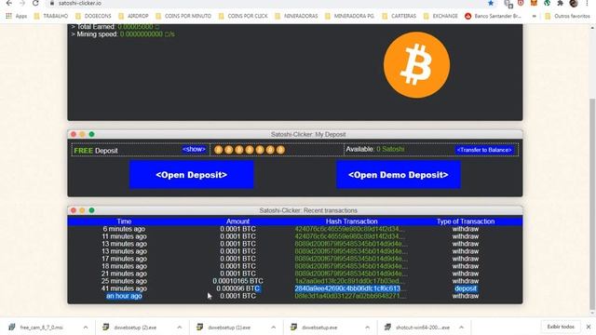Expand options for free_cam_8_7_0.msi download
596x335 pixels.
(x=86, y=327)
